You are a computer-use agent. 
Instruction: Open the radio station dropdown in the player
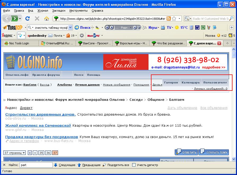(x=131, y=27)
